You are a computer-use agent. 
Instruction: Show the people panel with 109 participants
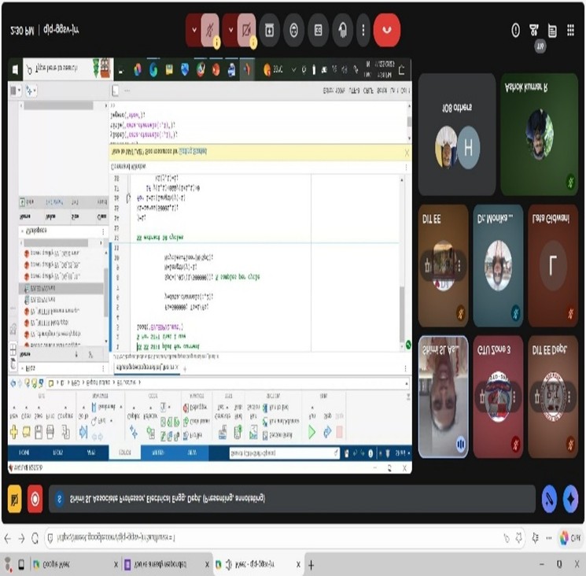click(534, 30)
